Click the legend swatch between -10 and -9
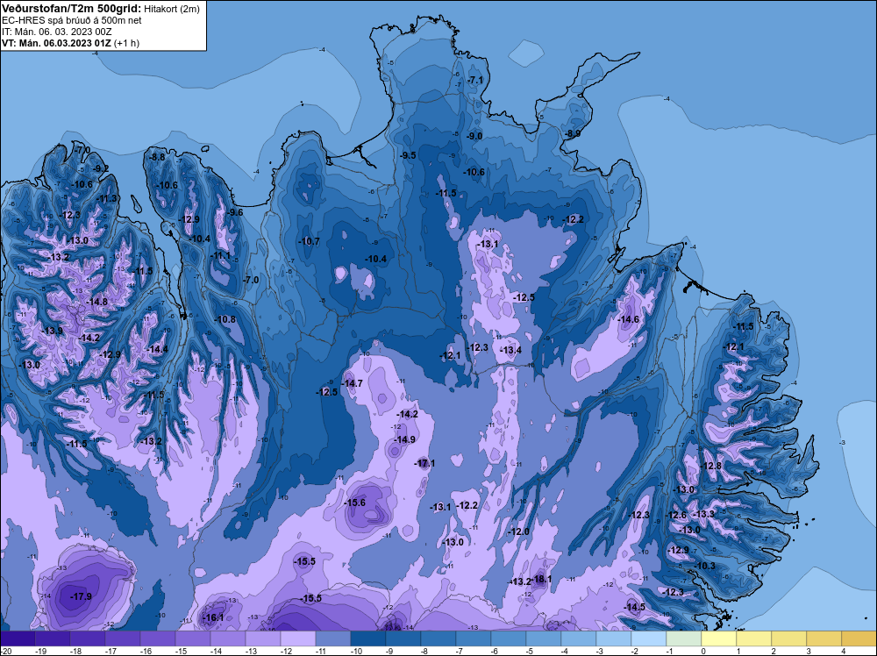The height and width of the screenshot is (656, 877). [368, 638]
